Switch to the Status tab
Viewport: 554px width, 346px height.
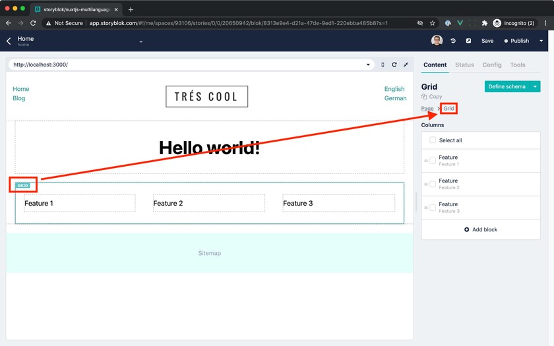(x=464, y=65)
